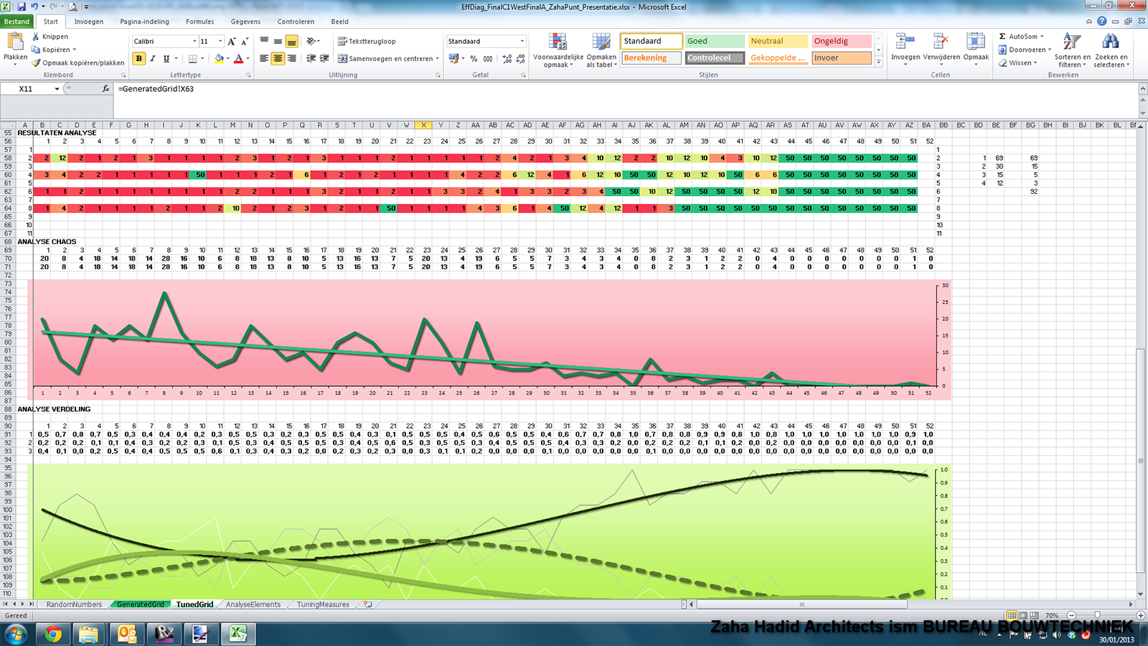Open the Bestand file tab
The width and height of the screenshot is (1148, 646).
click(x=17, y=22)
